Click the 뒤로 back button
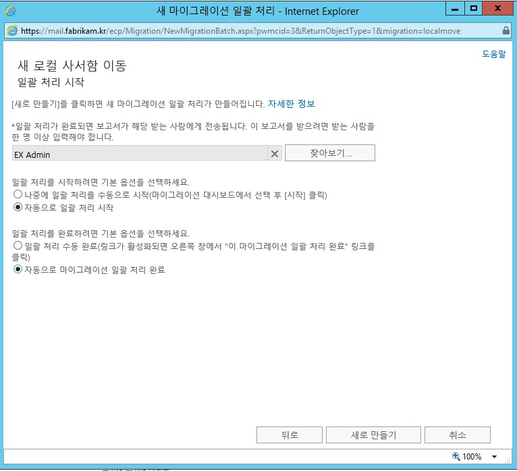This screenshot has width=517, height=471. tap(289, 435)
